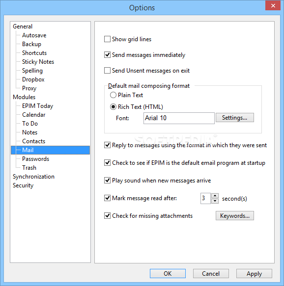This screenshot has width=284, height=286.
Task: Open the Backup settings page
Action: [x=31, y=44]
